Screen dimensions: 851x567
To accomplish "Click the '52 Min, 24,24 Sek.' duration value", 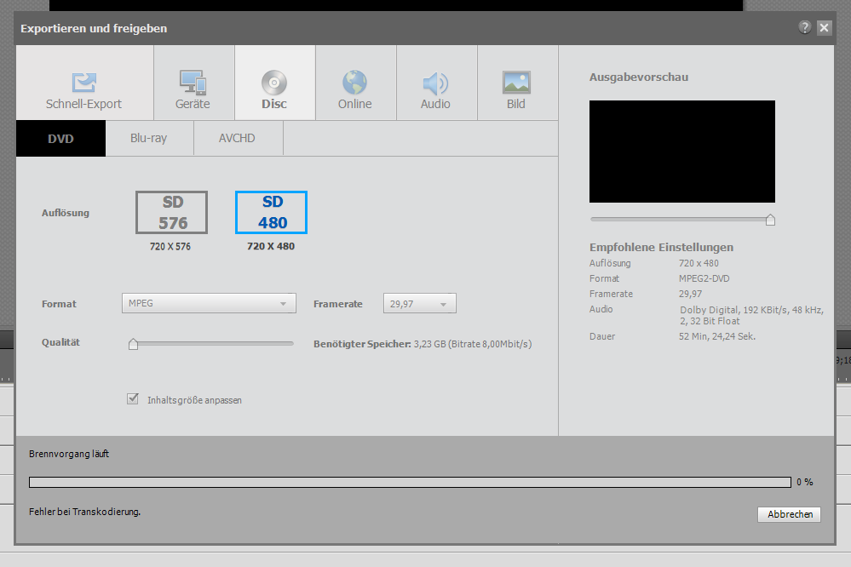I will pyautogui.click(x=717, y=336).
